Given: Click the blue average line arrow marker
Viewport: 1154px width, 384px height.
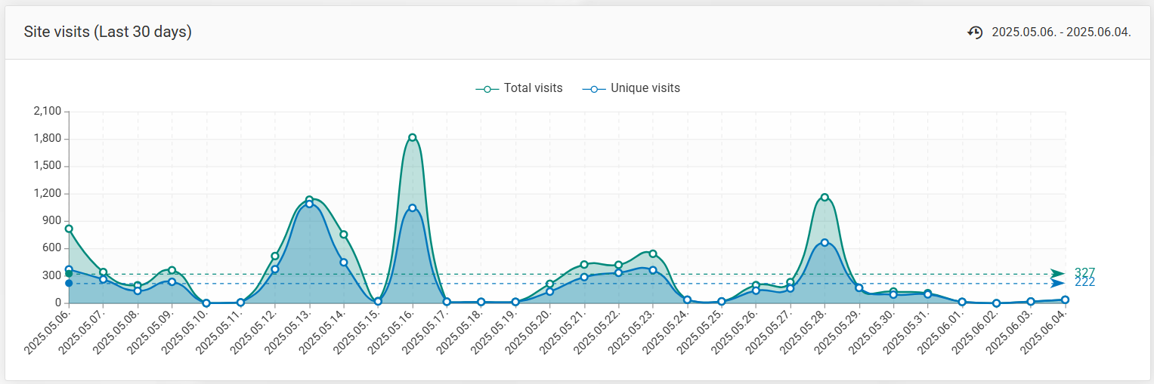Looking at the screenshot, I should [x=1057, y=284].
